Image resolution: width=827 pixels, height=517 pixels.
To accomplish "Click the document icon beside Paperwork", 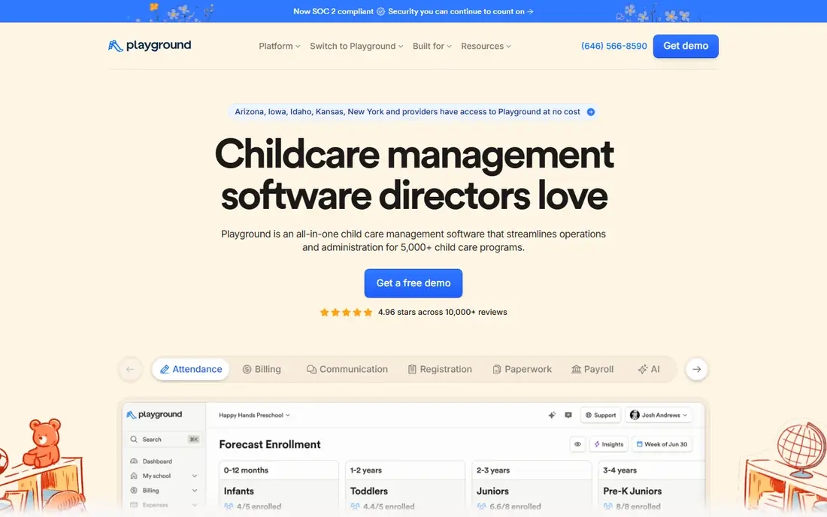I will 496,370.
